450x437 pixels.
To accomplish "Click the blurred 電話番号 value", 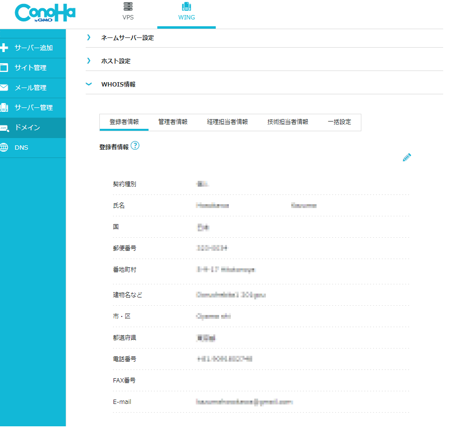I will coord(225,359).
